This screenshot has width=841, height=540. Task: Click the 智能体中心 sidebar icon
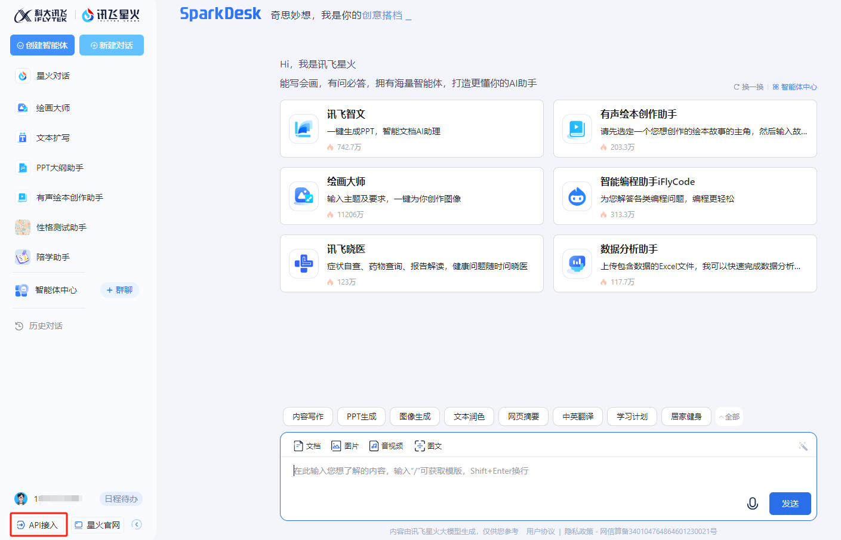[x=21, y=290]
